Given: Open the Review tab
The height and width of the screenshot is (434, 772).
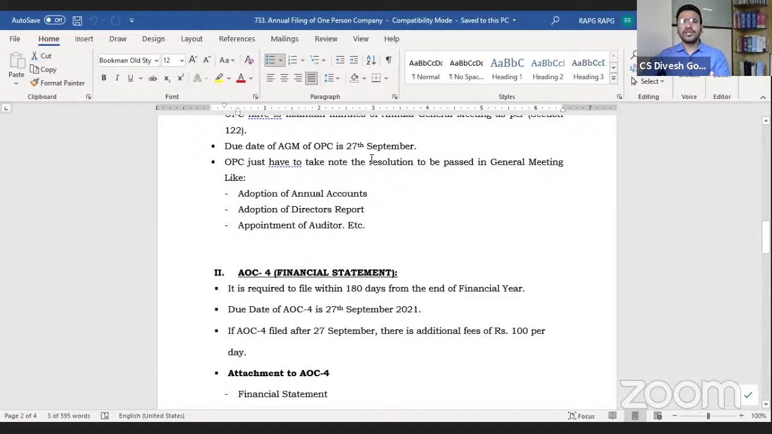Looking at the screenshot, I should pos(326,39).
